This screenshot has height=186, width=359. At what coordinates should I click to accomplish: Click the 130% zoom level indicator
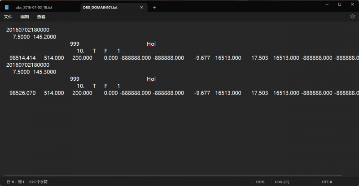point(260,182)
